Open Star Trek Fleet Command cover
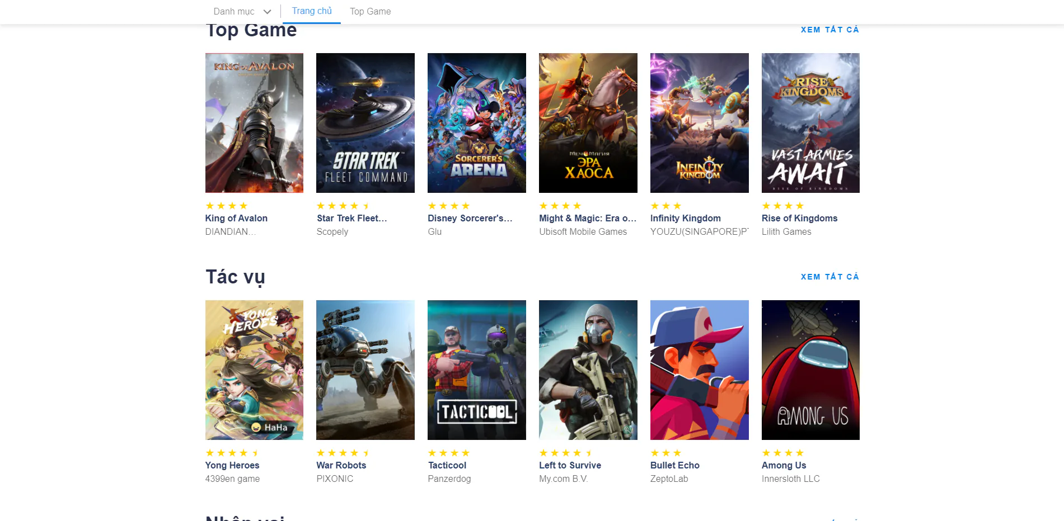The height and width of the screenshot is (521, 1064). tap(365, 123)
